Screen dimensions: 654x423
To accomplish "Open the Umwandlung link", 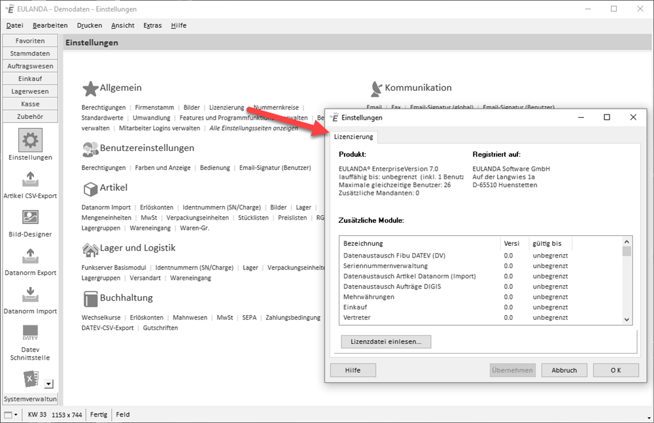I will [152, 118].
